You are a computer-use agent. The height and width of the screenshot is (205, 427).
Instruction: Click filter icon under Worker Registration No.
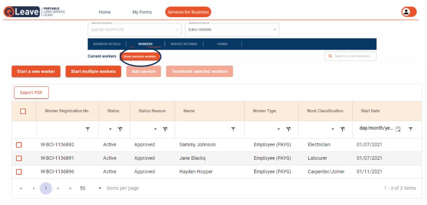click(x=88, y=129)
